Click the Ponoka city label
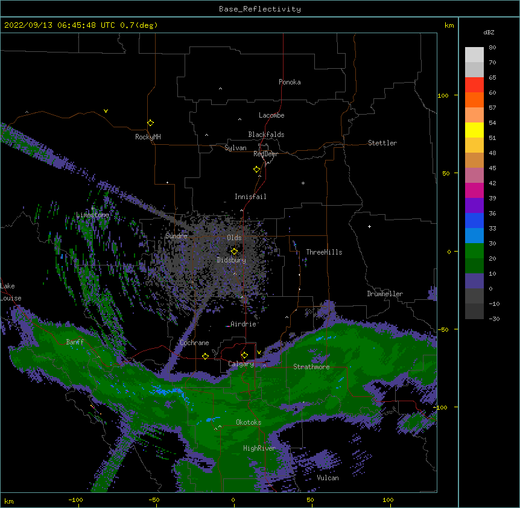The image size is (520, 508). pyautogui.click(x=290, y=82)
